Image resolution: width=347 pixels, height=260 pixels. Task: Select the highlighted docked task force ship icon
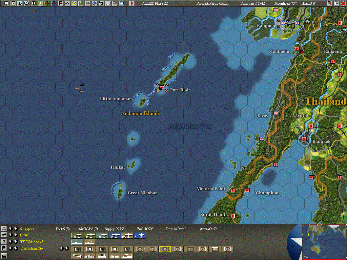click(77, 242)
